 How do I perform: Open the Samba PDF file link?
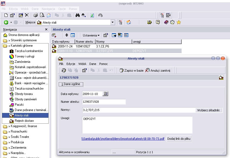(x=123, y=139)
